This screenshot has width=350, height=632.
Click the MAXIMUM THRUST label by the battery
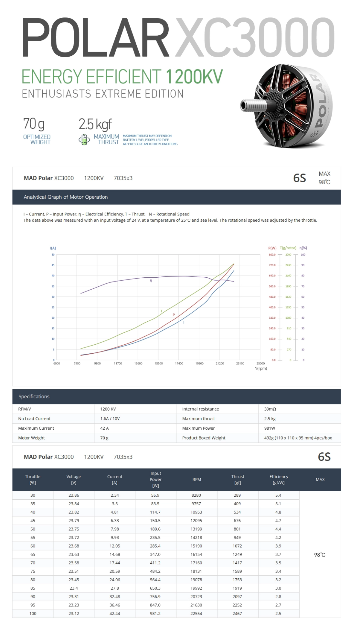tap(106, 139)
